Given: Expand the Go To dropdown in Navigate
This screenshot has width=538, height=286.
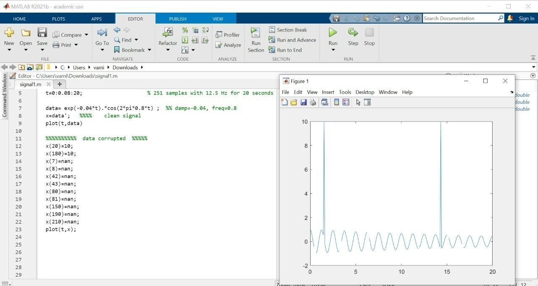Looking at the screenshot, I should point(102,49).
